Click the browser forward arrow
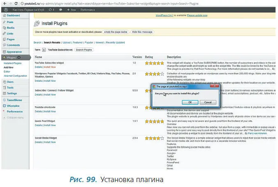Viewport: 278px width, 187px height. click(10, 3)
